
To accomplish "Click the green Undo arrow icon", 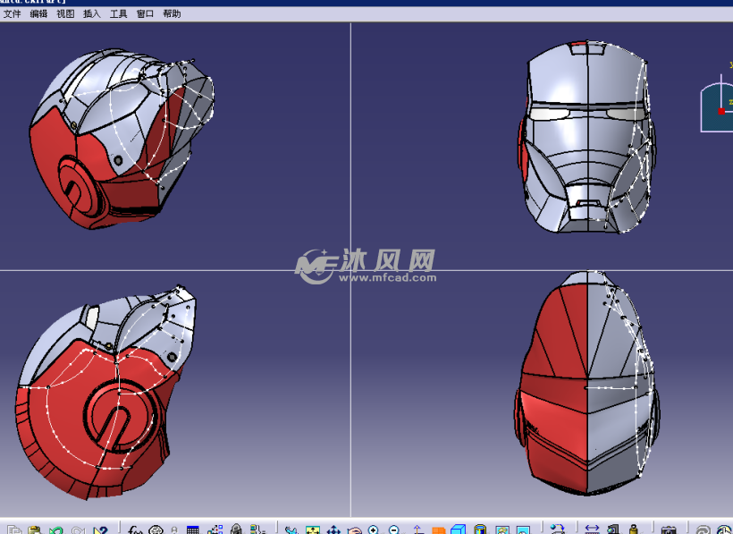I will point(56,530).
